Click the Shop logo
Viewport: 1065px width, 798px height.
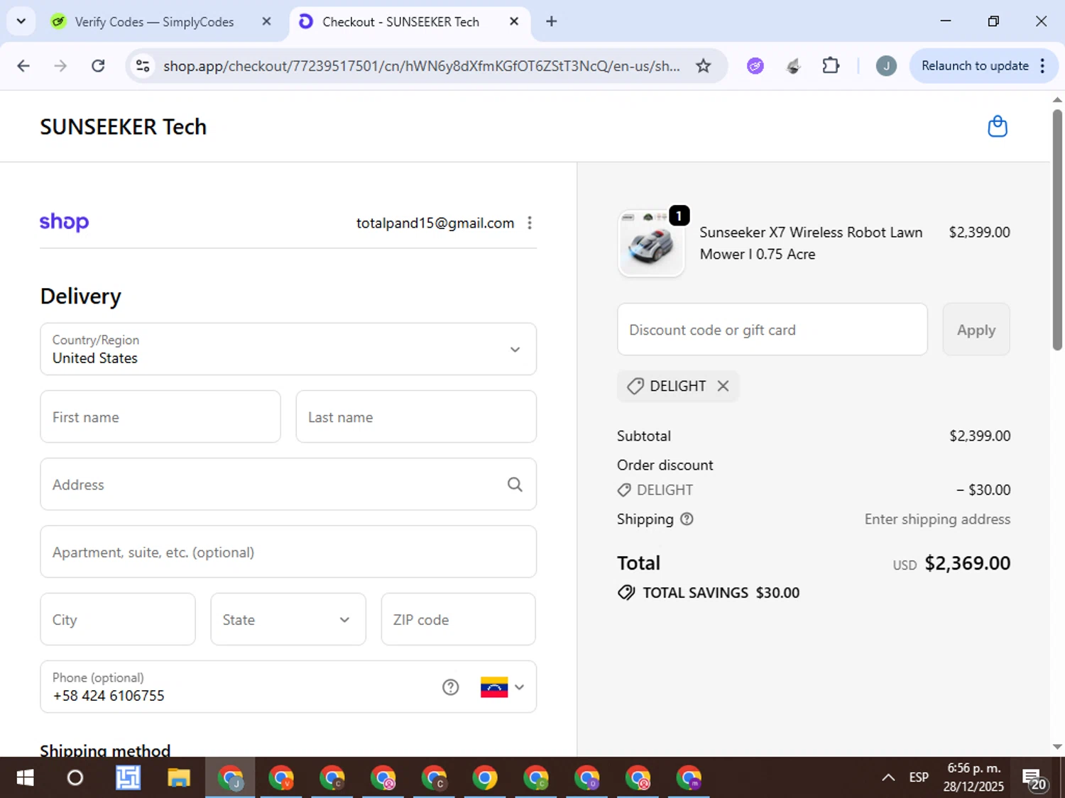(x=64, y=222)
